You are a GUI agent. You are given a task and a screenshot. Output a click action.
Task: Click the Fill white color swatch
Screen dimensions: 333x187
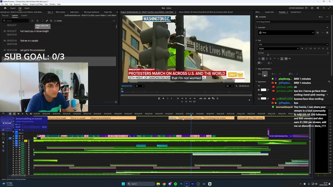click(264, 90)
